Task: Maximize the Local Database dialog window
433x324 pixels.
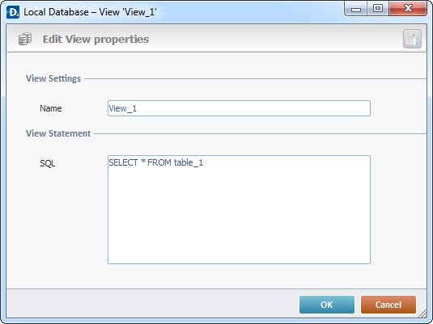Action: pos(378,9)
